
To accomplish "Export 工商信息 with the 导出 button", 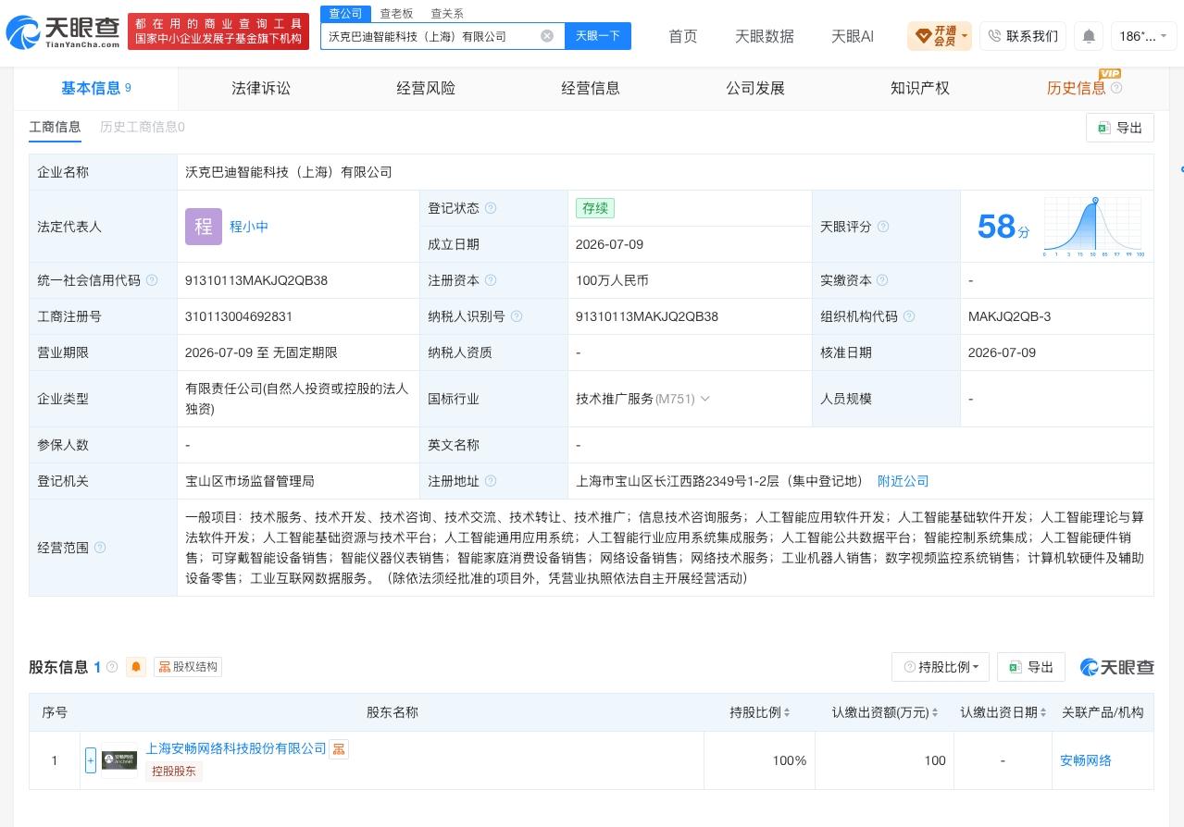I will 1120,128.
